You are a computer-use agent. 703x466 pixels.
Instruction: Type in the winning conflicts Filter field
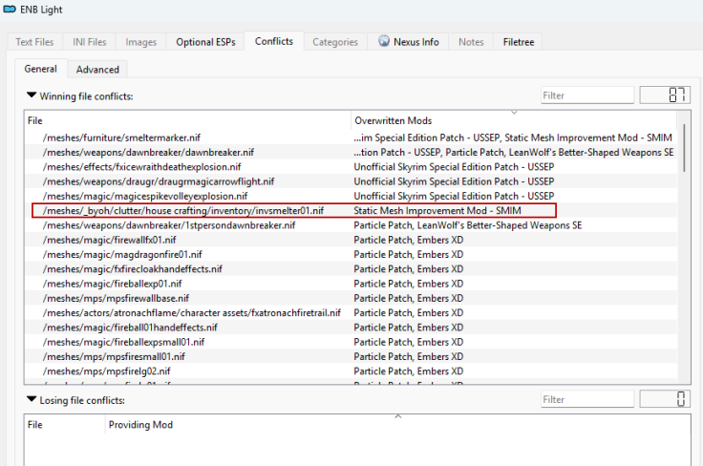586,95
